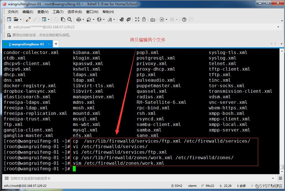Click the ssh address bar field

coord(142,27)
